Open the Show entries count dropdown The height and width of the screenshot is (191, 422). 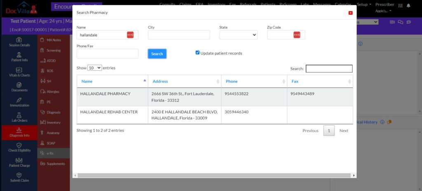pyautogui.click(x=94, y=68)
